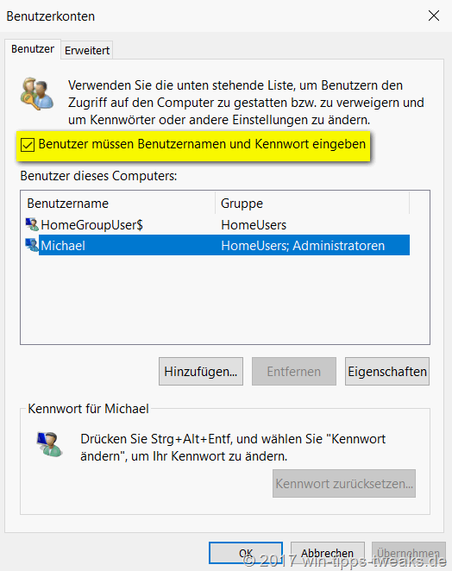Click the user accounts key icon

(37, 94)
